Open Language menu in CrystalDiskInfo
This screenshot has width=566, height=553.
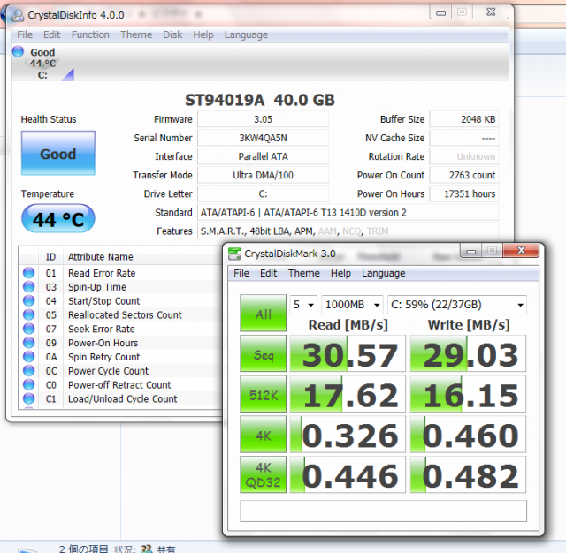pos(246,34)
